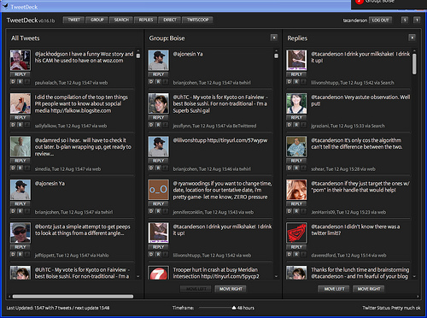The width and height of the screenshot is (427, 318).
Task: Click the Replies column scrollbar thumb
Action: coord(414,64)
